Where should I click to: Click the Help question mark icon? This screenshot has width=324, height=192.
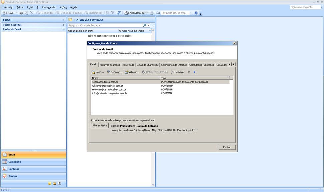196,13
